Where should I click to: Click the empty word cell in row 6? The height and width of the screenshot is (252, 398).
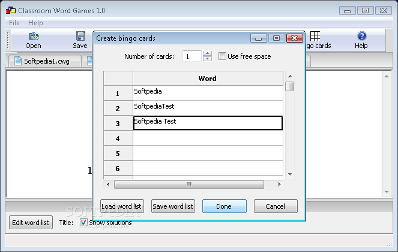208,168
